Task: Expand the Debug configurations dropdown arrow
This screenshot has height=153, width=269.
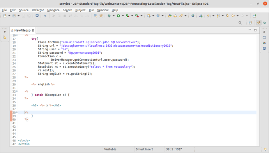Action: (x=113, y=16)
